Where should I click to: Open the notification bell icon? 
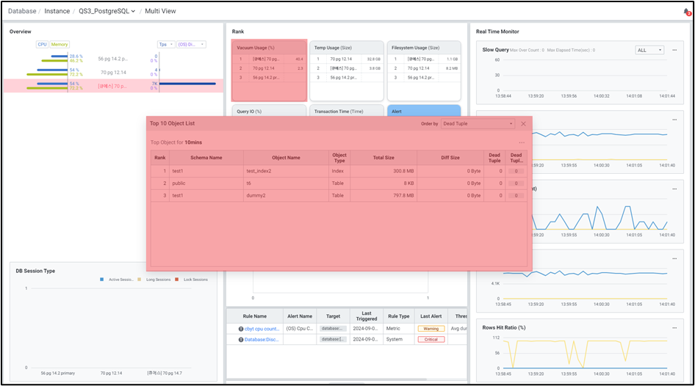tap(686, 12)
